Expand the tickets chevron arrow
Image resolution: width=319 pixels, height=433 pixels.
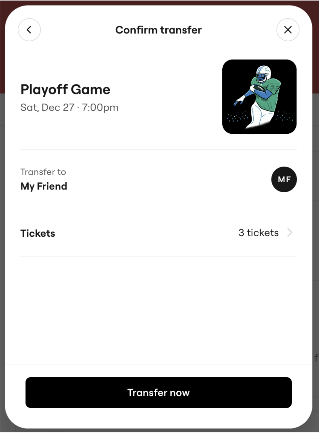tap(290, 233)
